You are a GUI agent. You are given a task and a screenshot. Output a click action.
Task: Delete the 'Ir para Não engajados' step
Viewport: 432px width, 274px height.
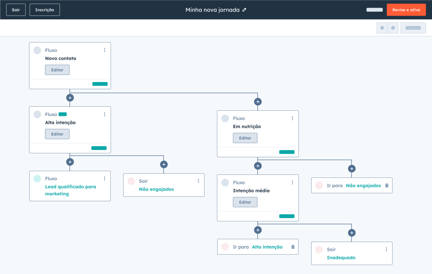387,186
